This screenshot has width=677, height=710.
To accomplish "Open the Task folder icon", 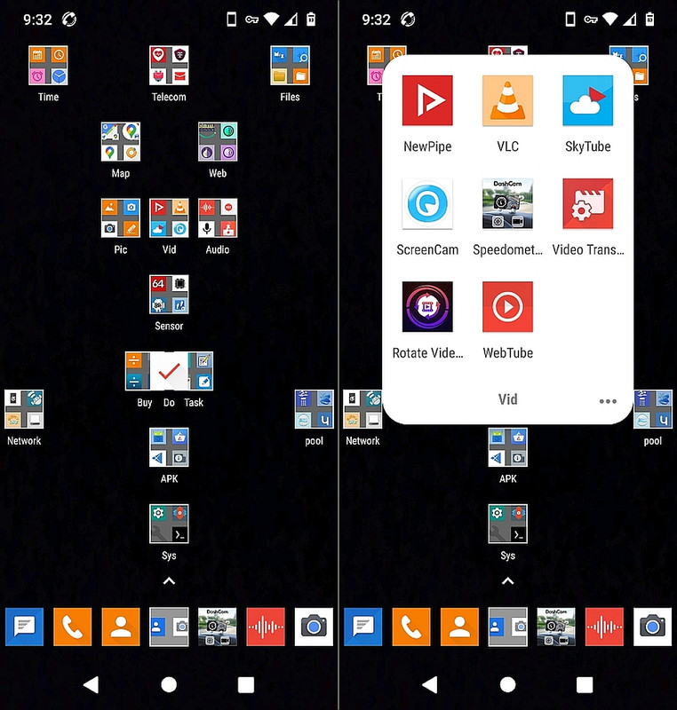I will (x=201, y=371).
